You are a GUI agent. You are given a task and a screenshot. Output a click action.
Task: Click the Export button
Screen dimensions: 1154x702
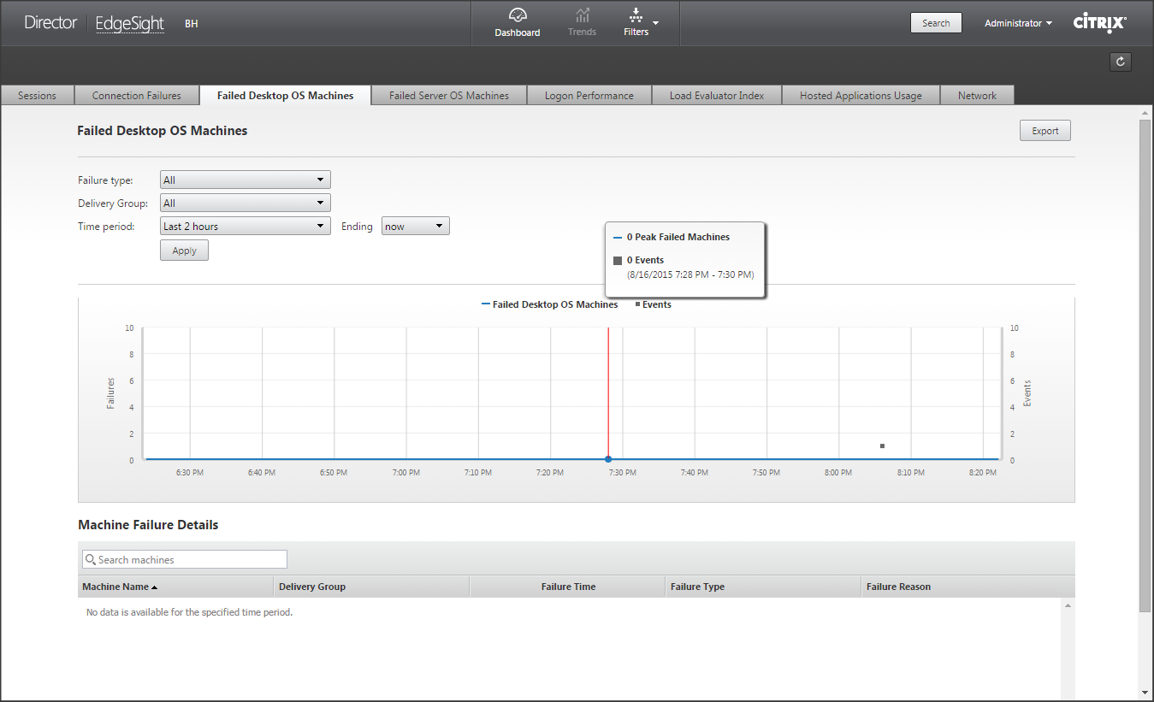1045,131
